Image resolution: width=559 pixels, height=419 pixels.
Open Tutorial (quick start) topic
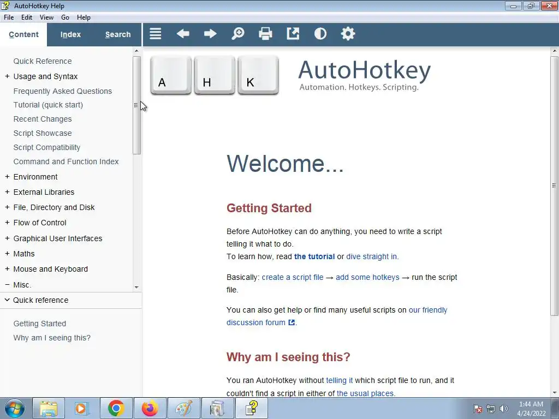click(48, 105)
